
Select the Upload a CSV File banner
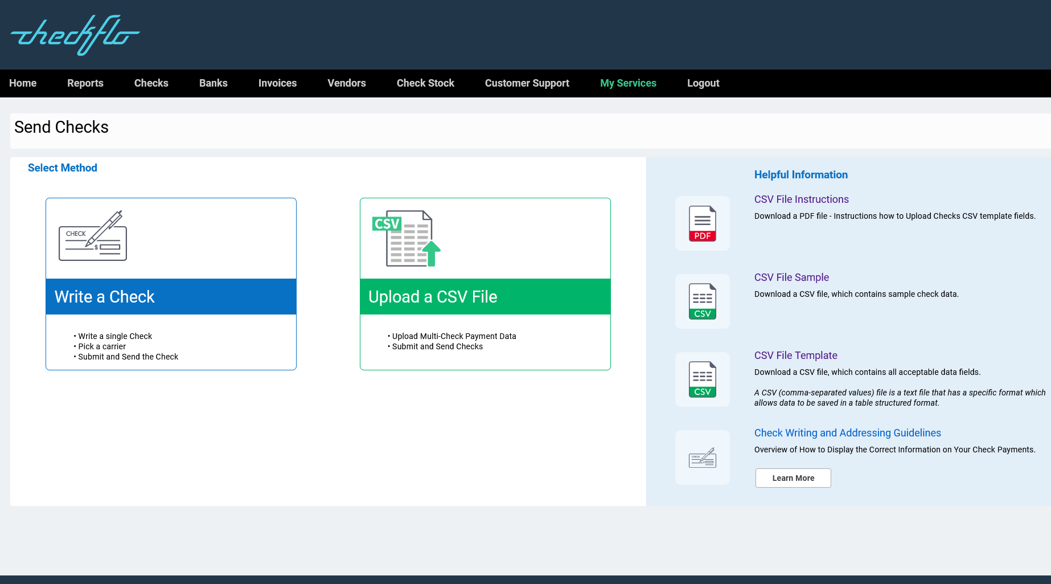[x=485, y=297]
